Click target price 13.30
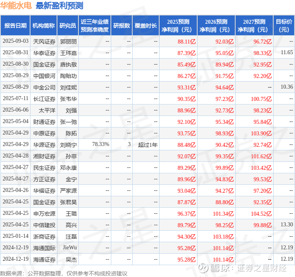This screenshot has width=295, height=277. pyautogui.click(x=287, y=224)
